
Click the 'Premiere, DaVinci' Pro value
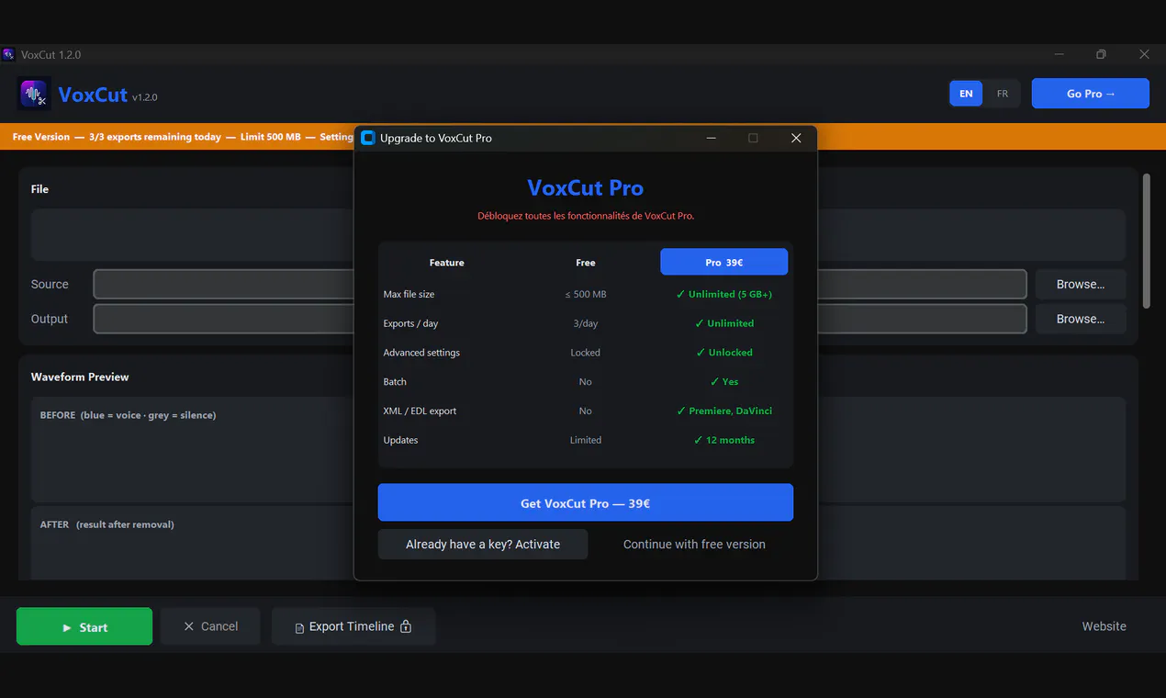[724, 411]
